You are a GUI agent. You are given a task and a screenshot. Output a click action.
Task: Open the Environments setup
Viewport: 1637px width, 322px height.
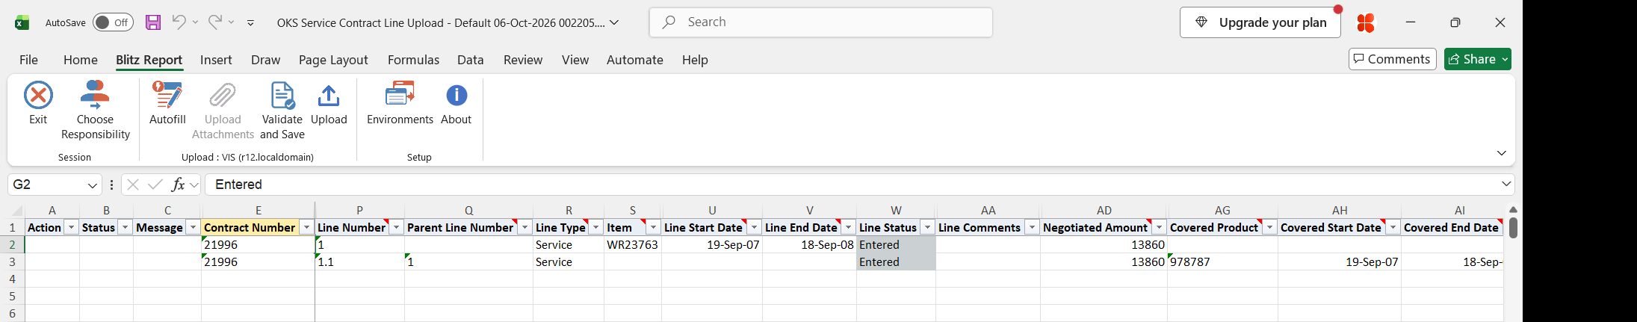coord(400,103)
